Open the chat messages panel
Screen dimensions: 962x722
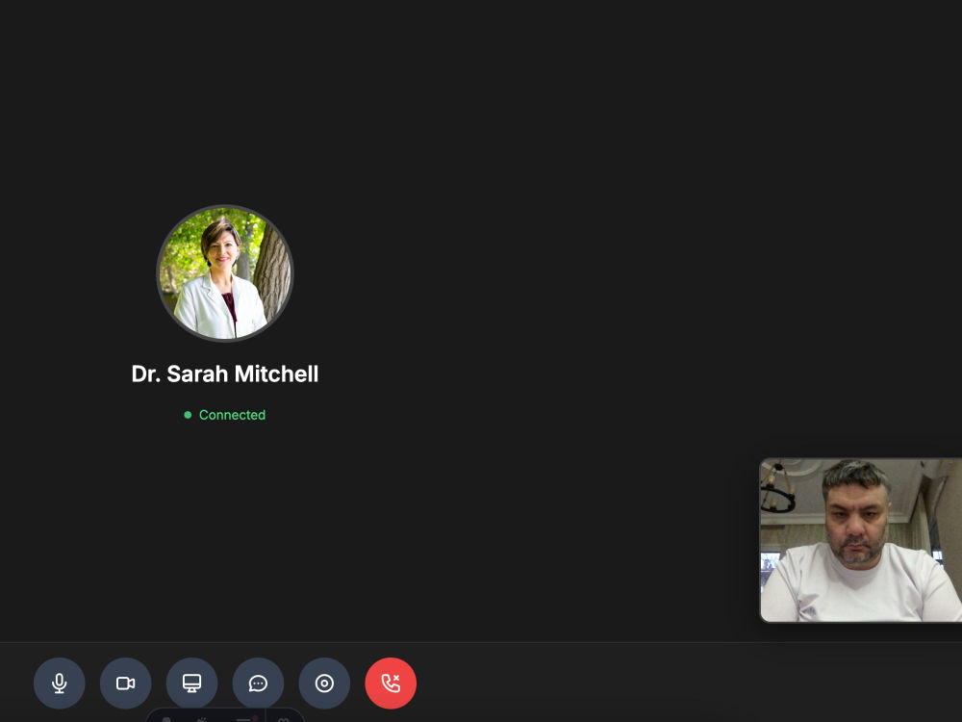pyautogui.click(x=258, y=683)
